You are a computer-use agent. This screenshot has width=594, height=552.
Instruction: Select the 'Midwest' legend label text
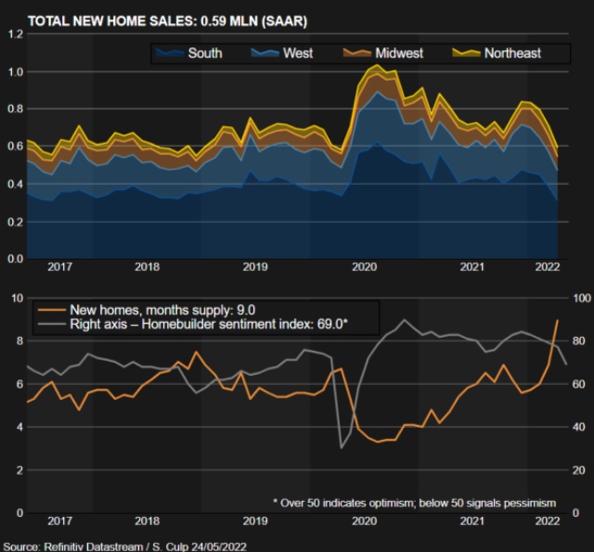coord(401,53)
